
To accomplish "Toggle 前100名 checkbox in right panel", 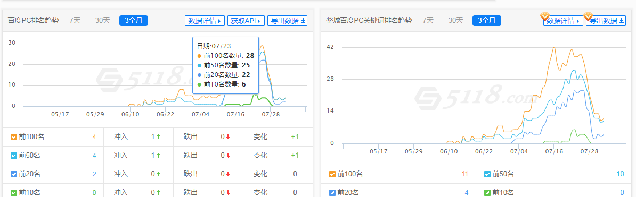I will coord(332,174).
